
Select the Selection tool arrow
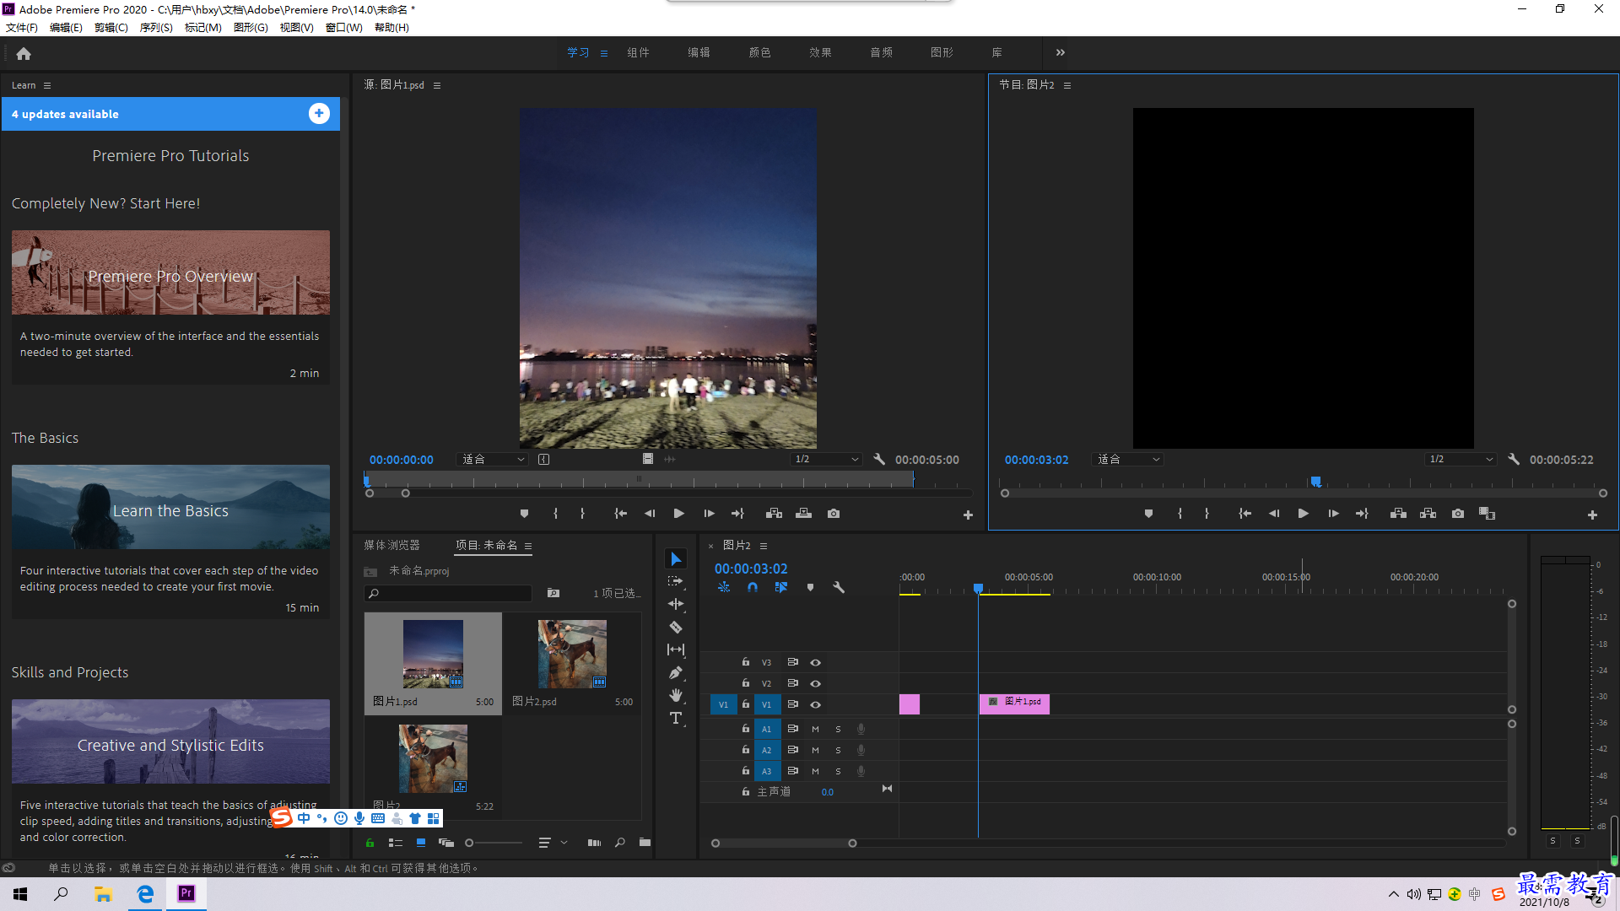(676, 559)
